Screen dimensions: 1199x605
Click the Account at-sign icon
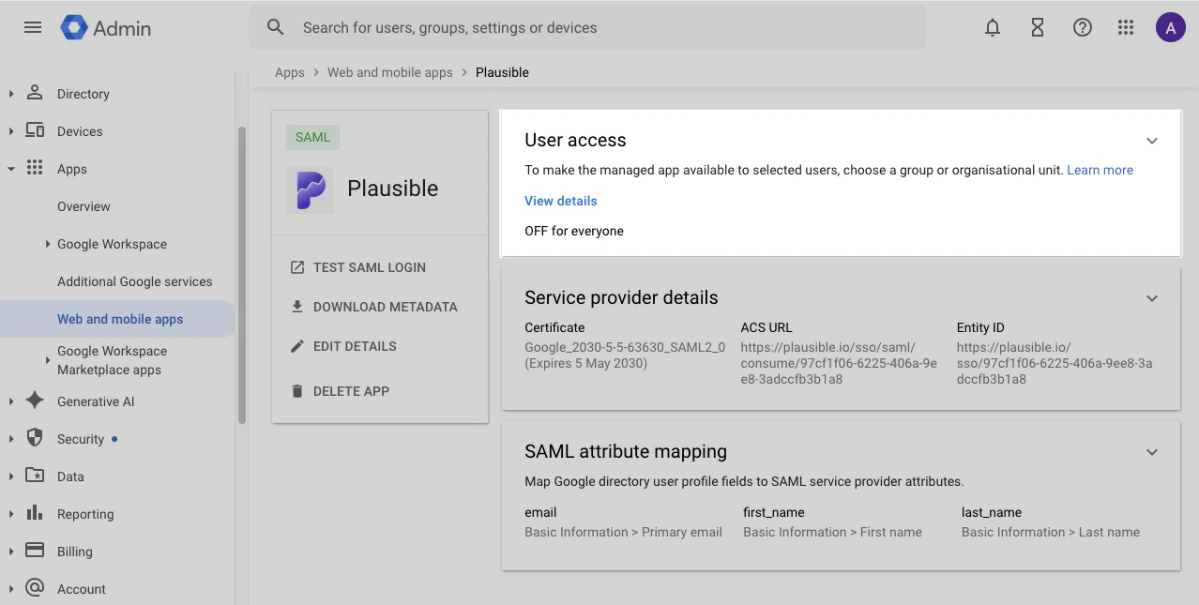[x=35, y=588]
